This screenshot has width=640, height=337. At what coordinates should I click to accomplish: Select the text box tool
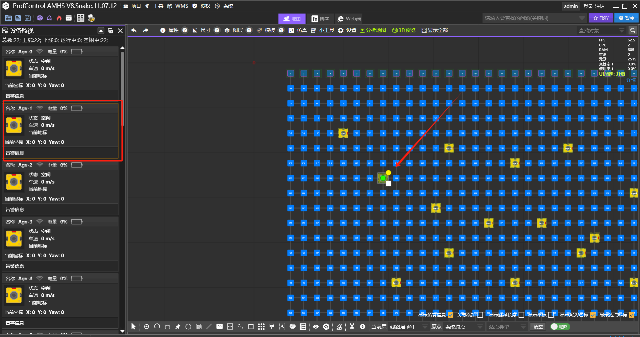pos(282,327)
